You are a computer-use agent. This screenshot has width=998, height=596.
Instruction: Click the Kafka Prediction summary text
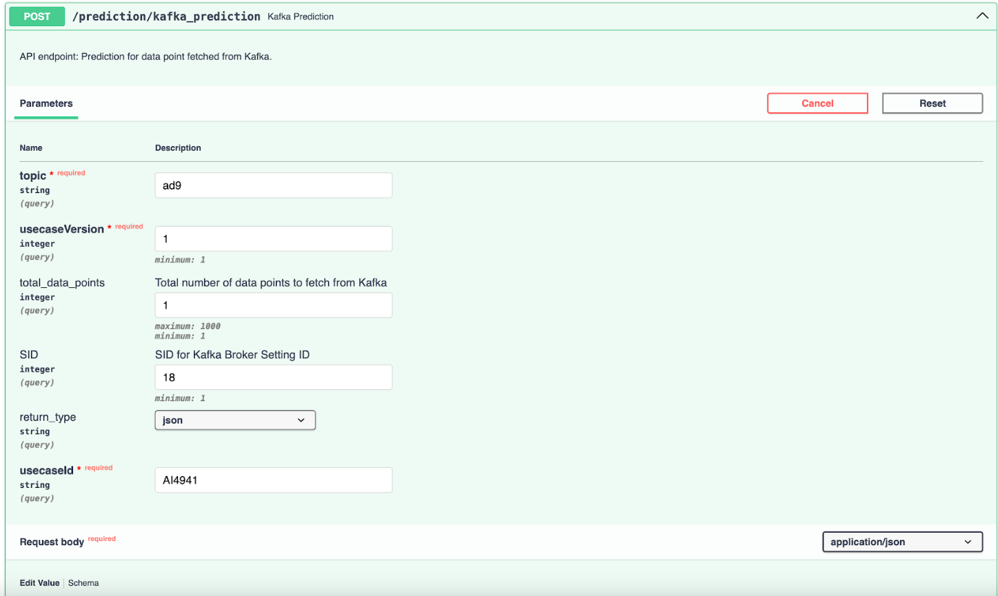pos(300,16)
